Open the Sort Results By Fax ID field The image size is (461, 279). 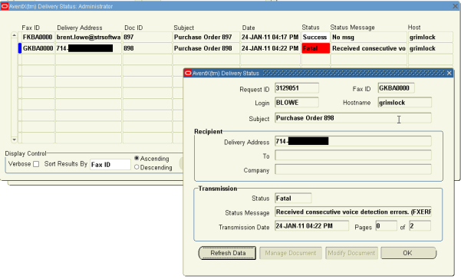click(x=110, y=165)
